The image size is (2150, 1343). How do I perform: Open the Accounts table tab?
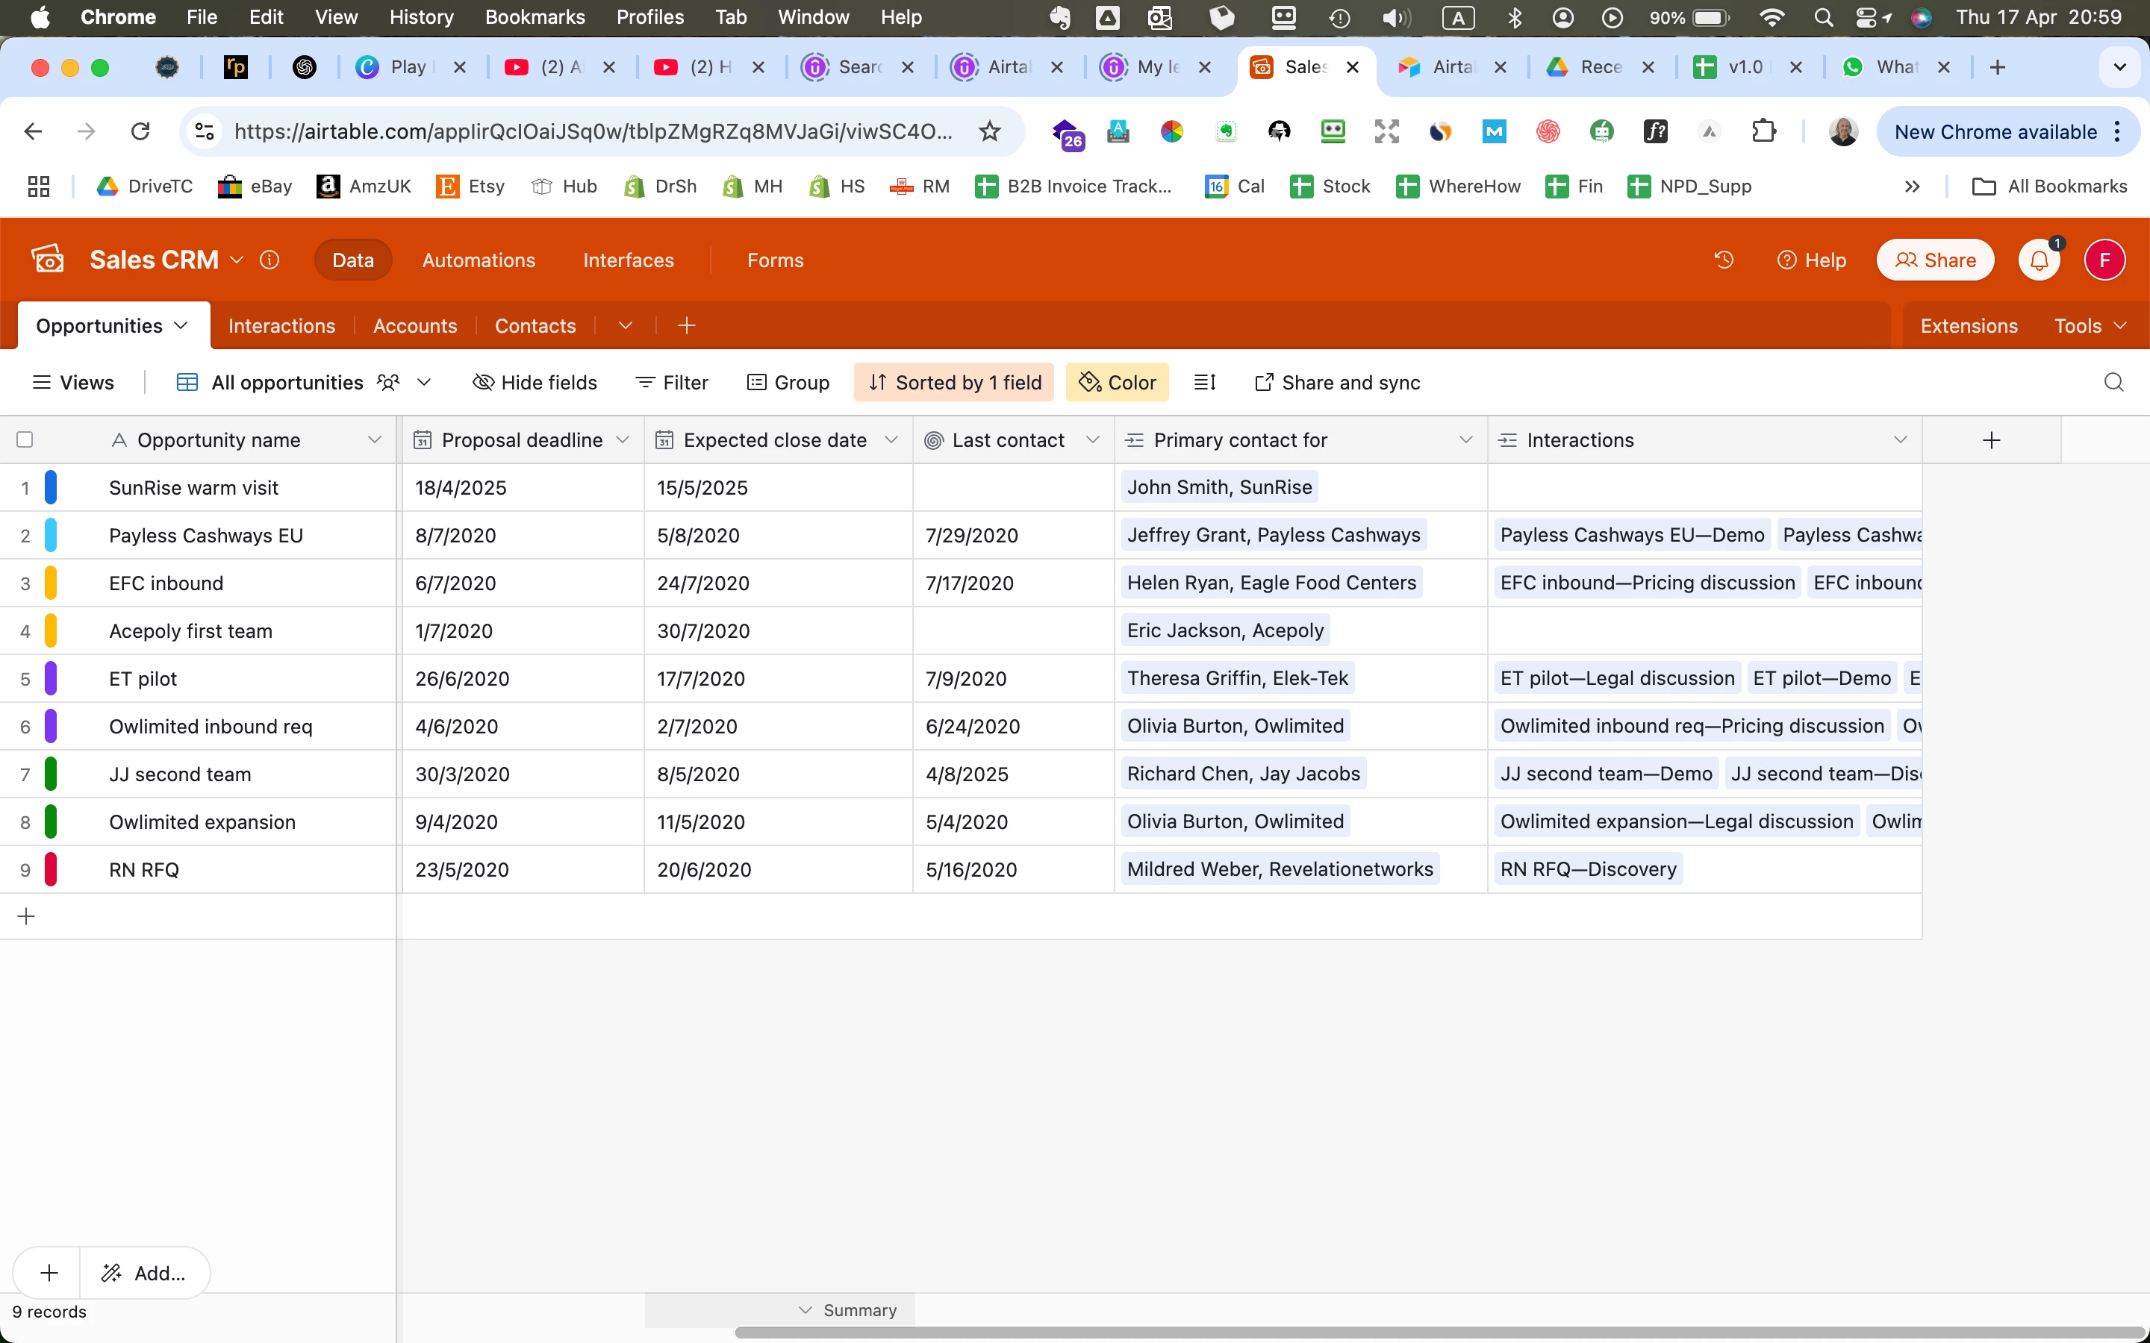415,326
